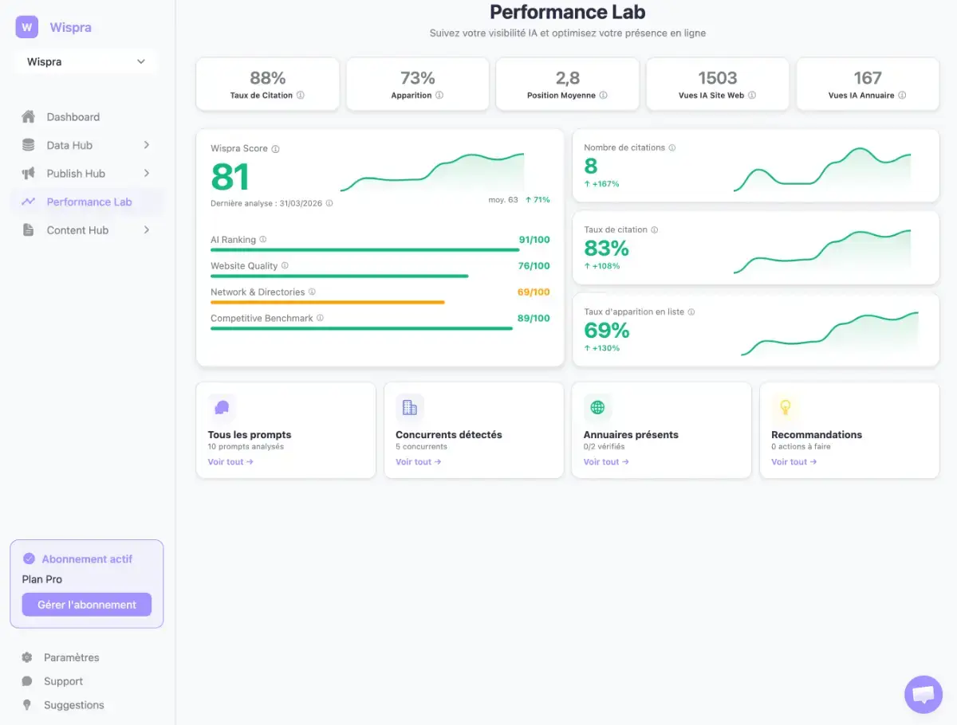Click the Nombre de citations chart card
The width and height of the screenshot is (957, 725).
point(755,166)
